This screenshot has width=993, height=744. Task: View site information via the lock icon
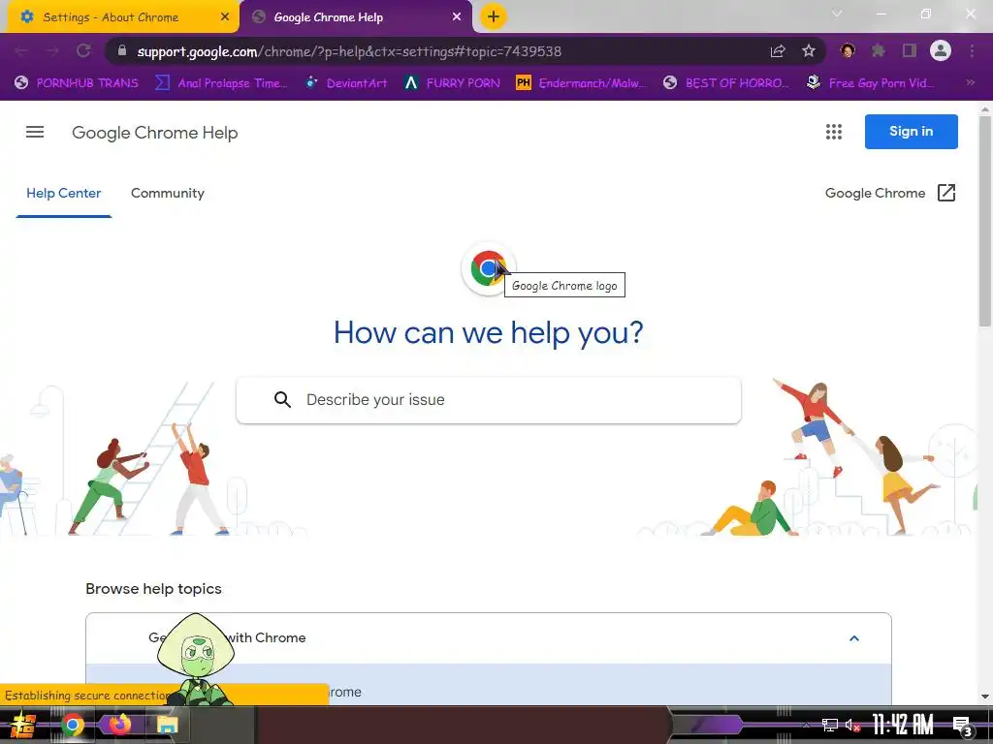[122, 50]
